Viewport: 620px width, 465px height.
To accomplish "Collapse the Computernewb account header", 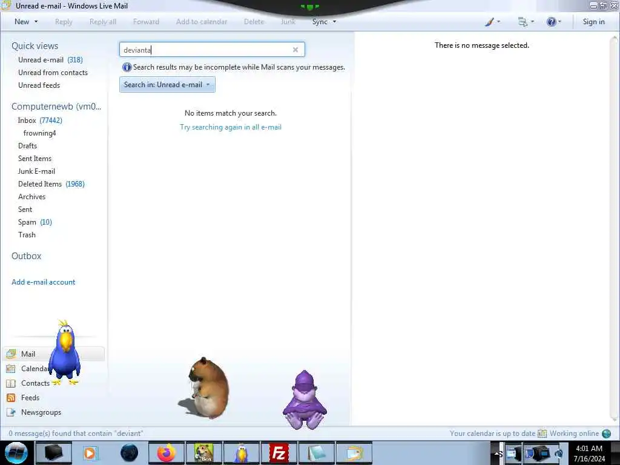I will (x=56, y=107).
